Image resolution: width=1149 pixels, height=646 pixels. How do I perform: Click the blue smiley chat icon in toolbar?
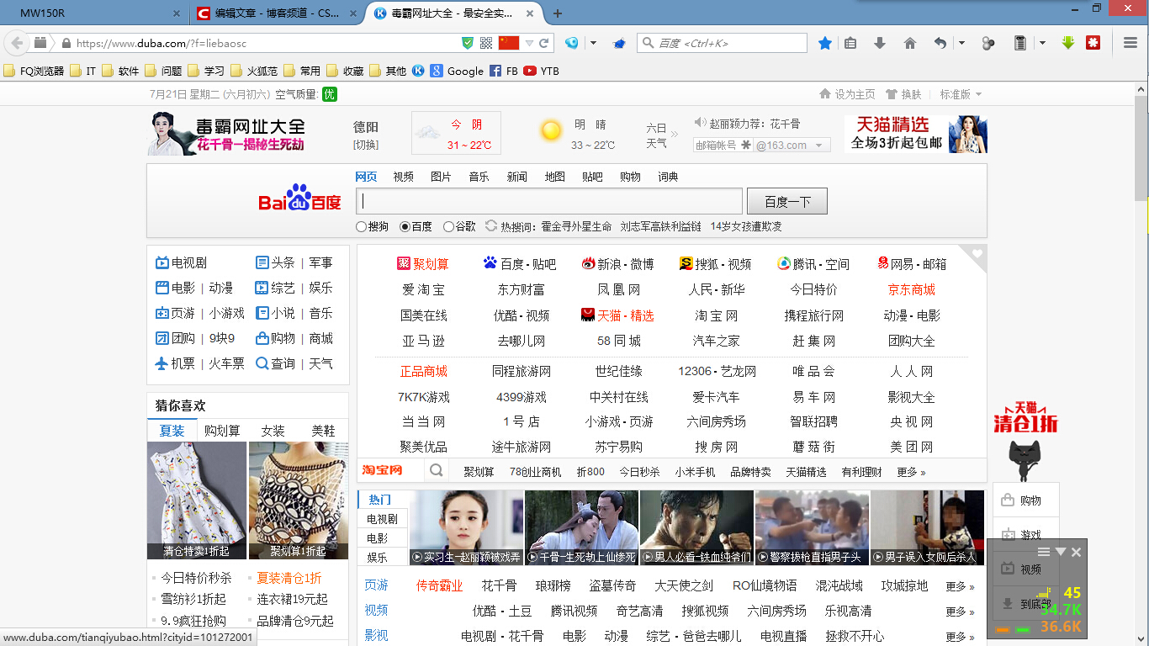(x=572, y=43)
